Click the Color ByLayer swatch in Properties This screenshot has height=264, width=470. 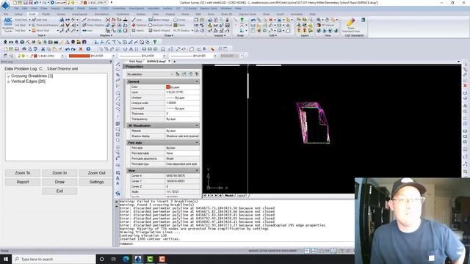[x=168, y=87]
